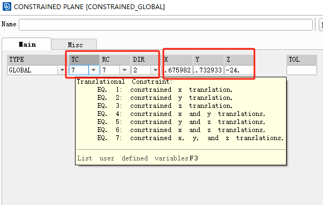
Task: Click the TC value field showing 7
Action: coord(79,70)
